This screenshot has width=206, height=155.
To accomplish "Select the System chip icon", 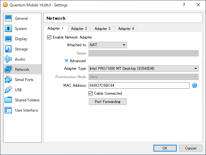I will pyautogui.click(x=8, y=29).
